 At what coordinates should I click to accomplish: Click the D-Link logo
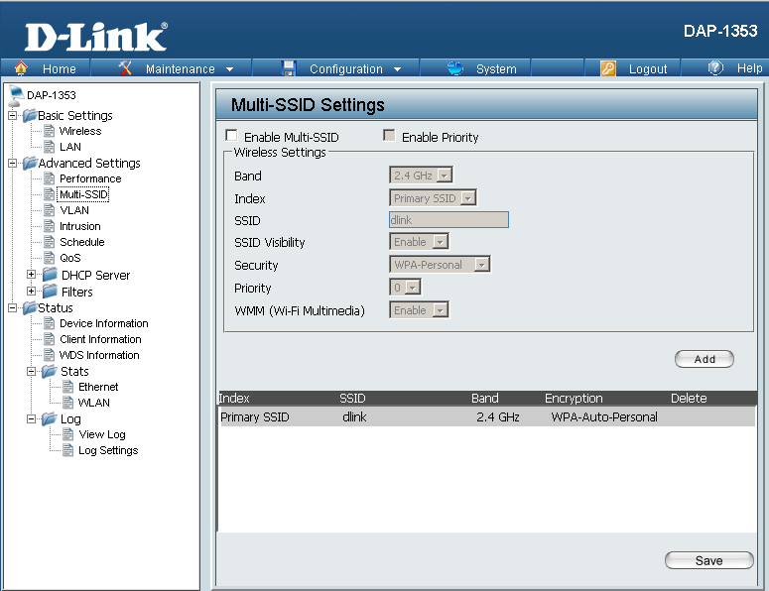(96, 37)
